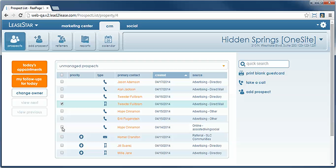Sort by the primary contact column header
Image resolution: width=336 pixels, height=168 pixels.
coord(134,75)
